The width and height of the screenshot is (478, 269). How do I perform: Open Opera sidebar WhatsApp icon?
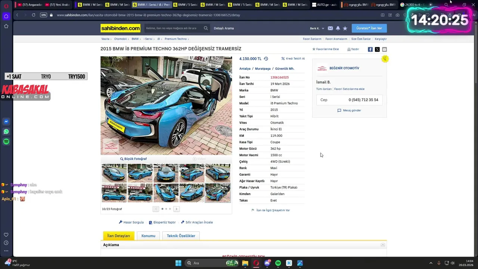click(6, 132)
